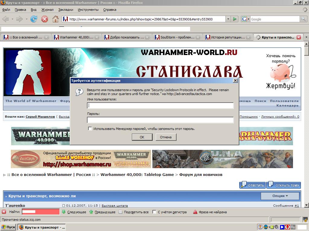Click the Быстрая цитата link
This screenshot has width=309, height=231.
click(115, 205)
